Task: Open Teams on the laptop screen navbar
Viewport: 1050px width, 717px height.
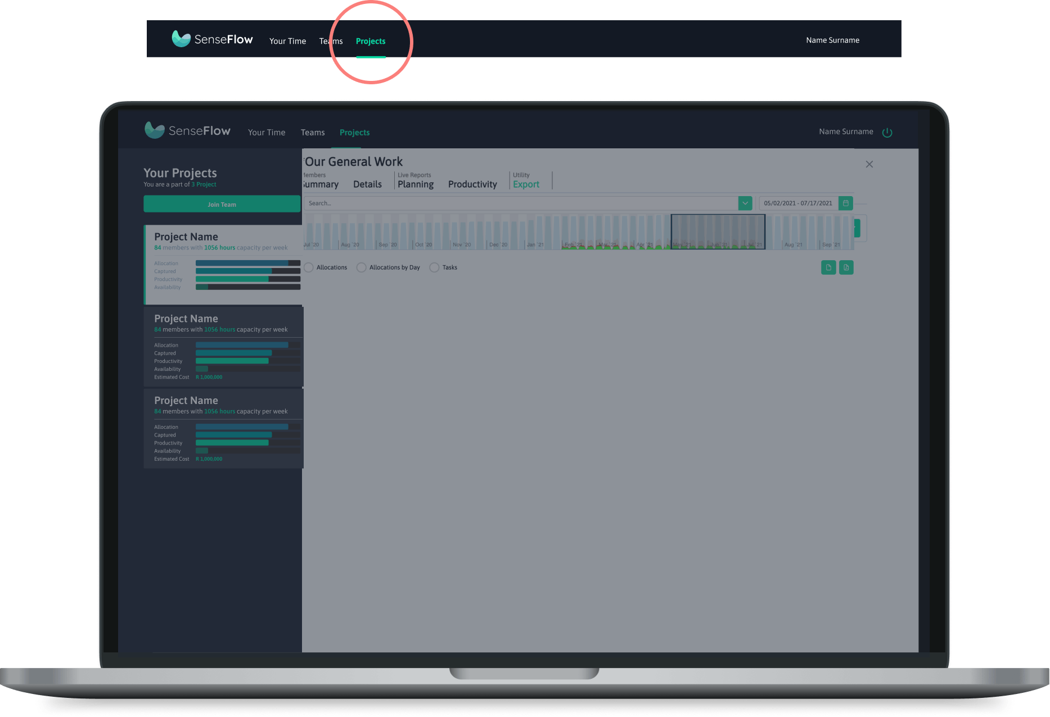Action: pyautogui.click(x=313, y=133)
